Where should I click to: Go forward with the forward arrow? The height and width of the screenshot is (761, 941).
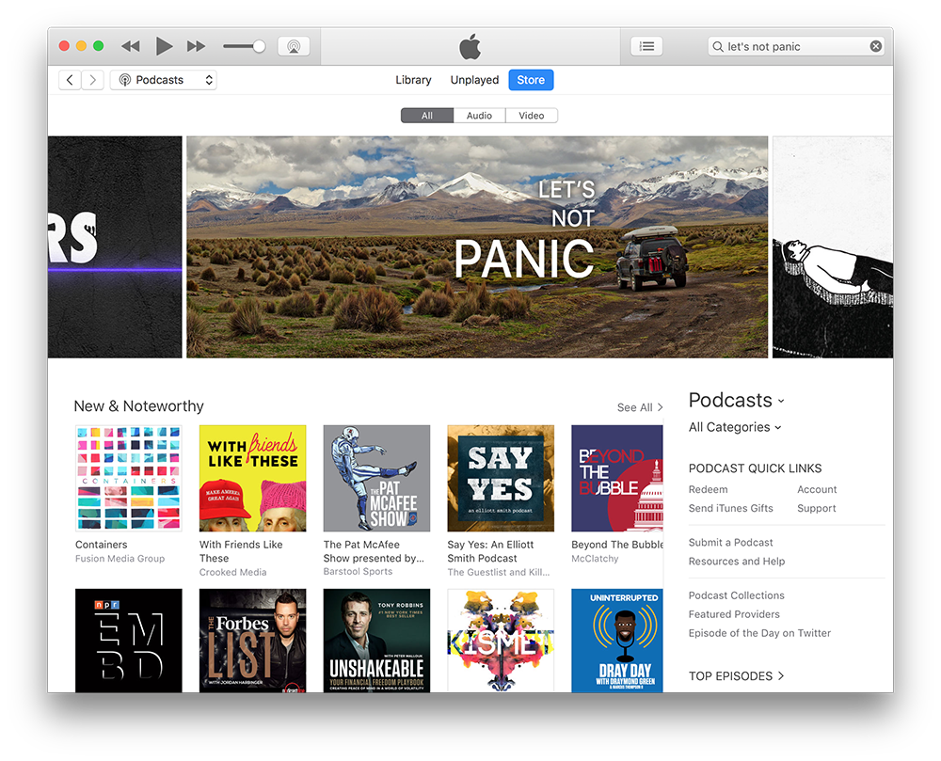[x=92, y=80]
